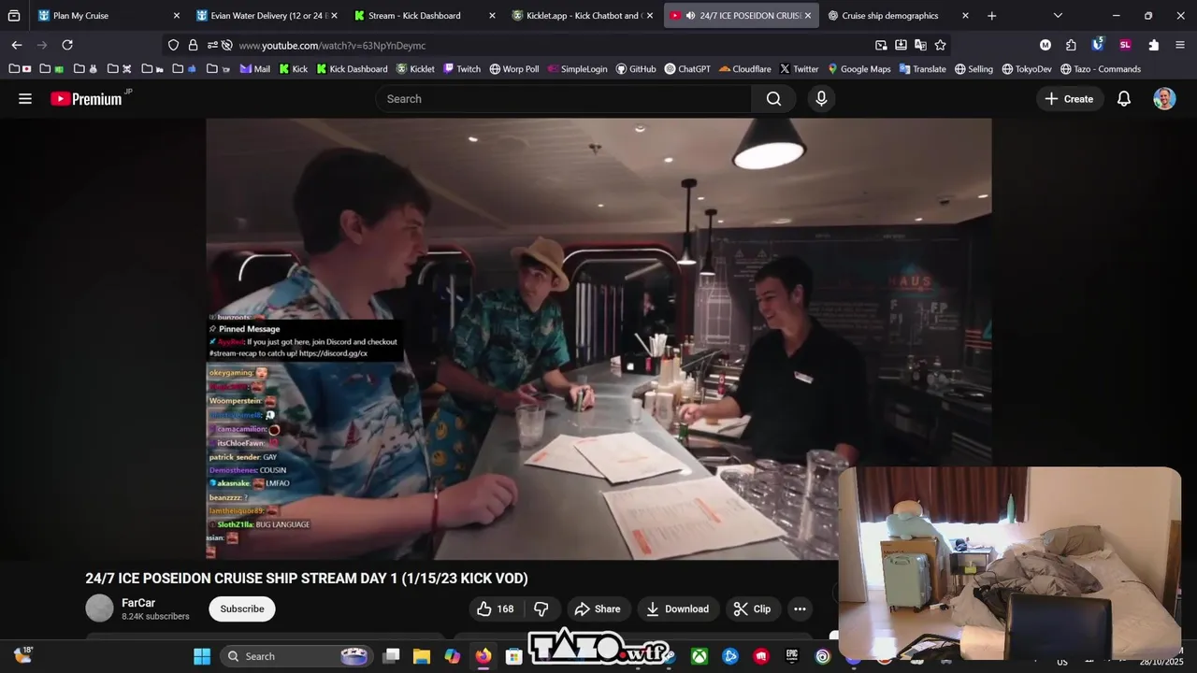Switch to the Plan My Cruise tab

(108, 15)
